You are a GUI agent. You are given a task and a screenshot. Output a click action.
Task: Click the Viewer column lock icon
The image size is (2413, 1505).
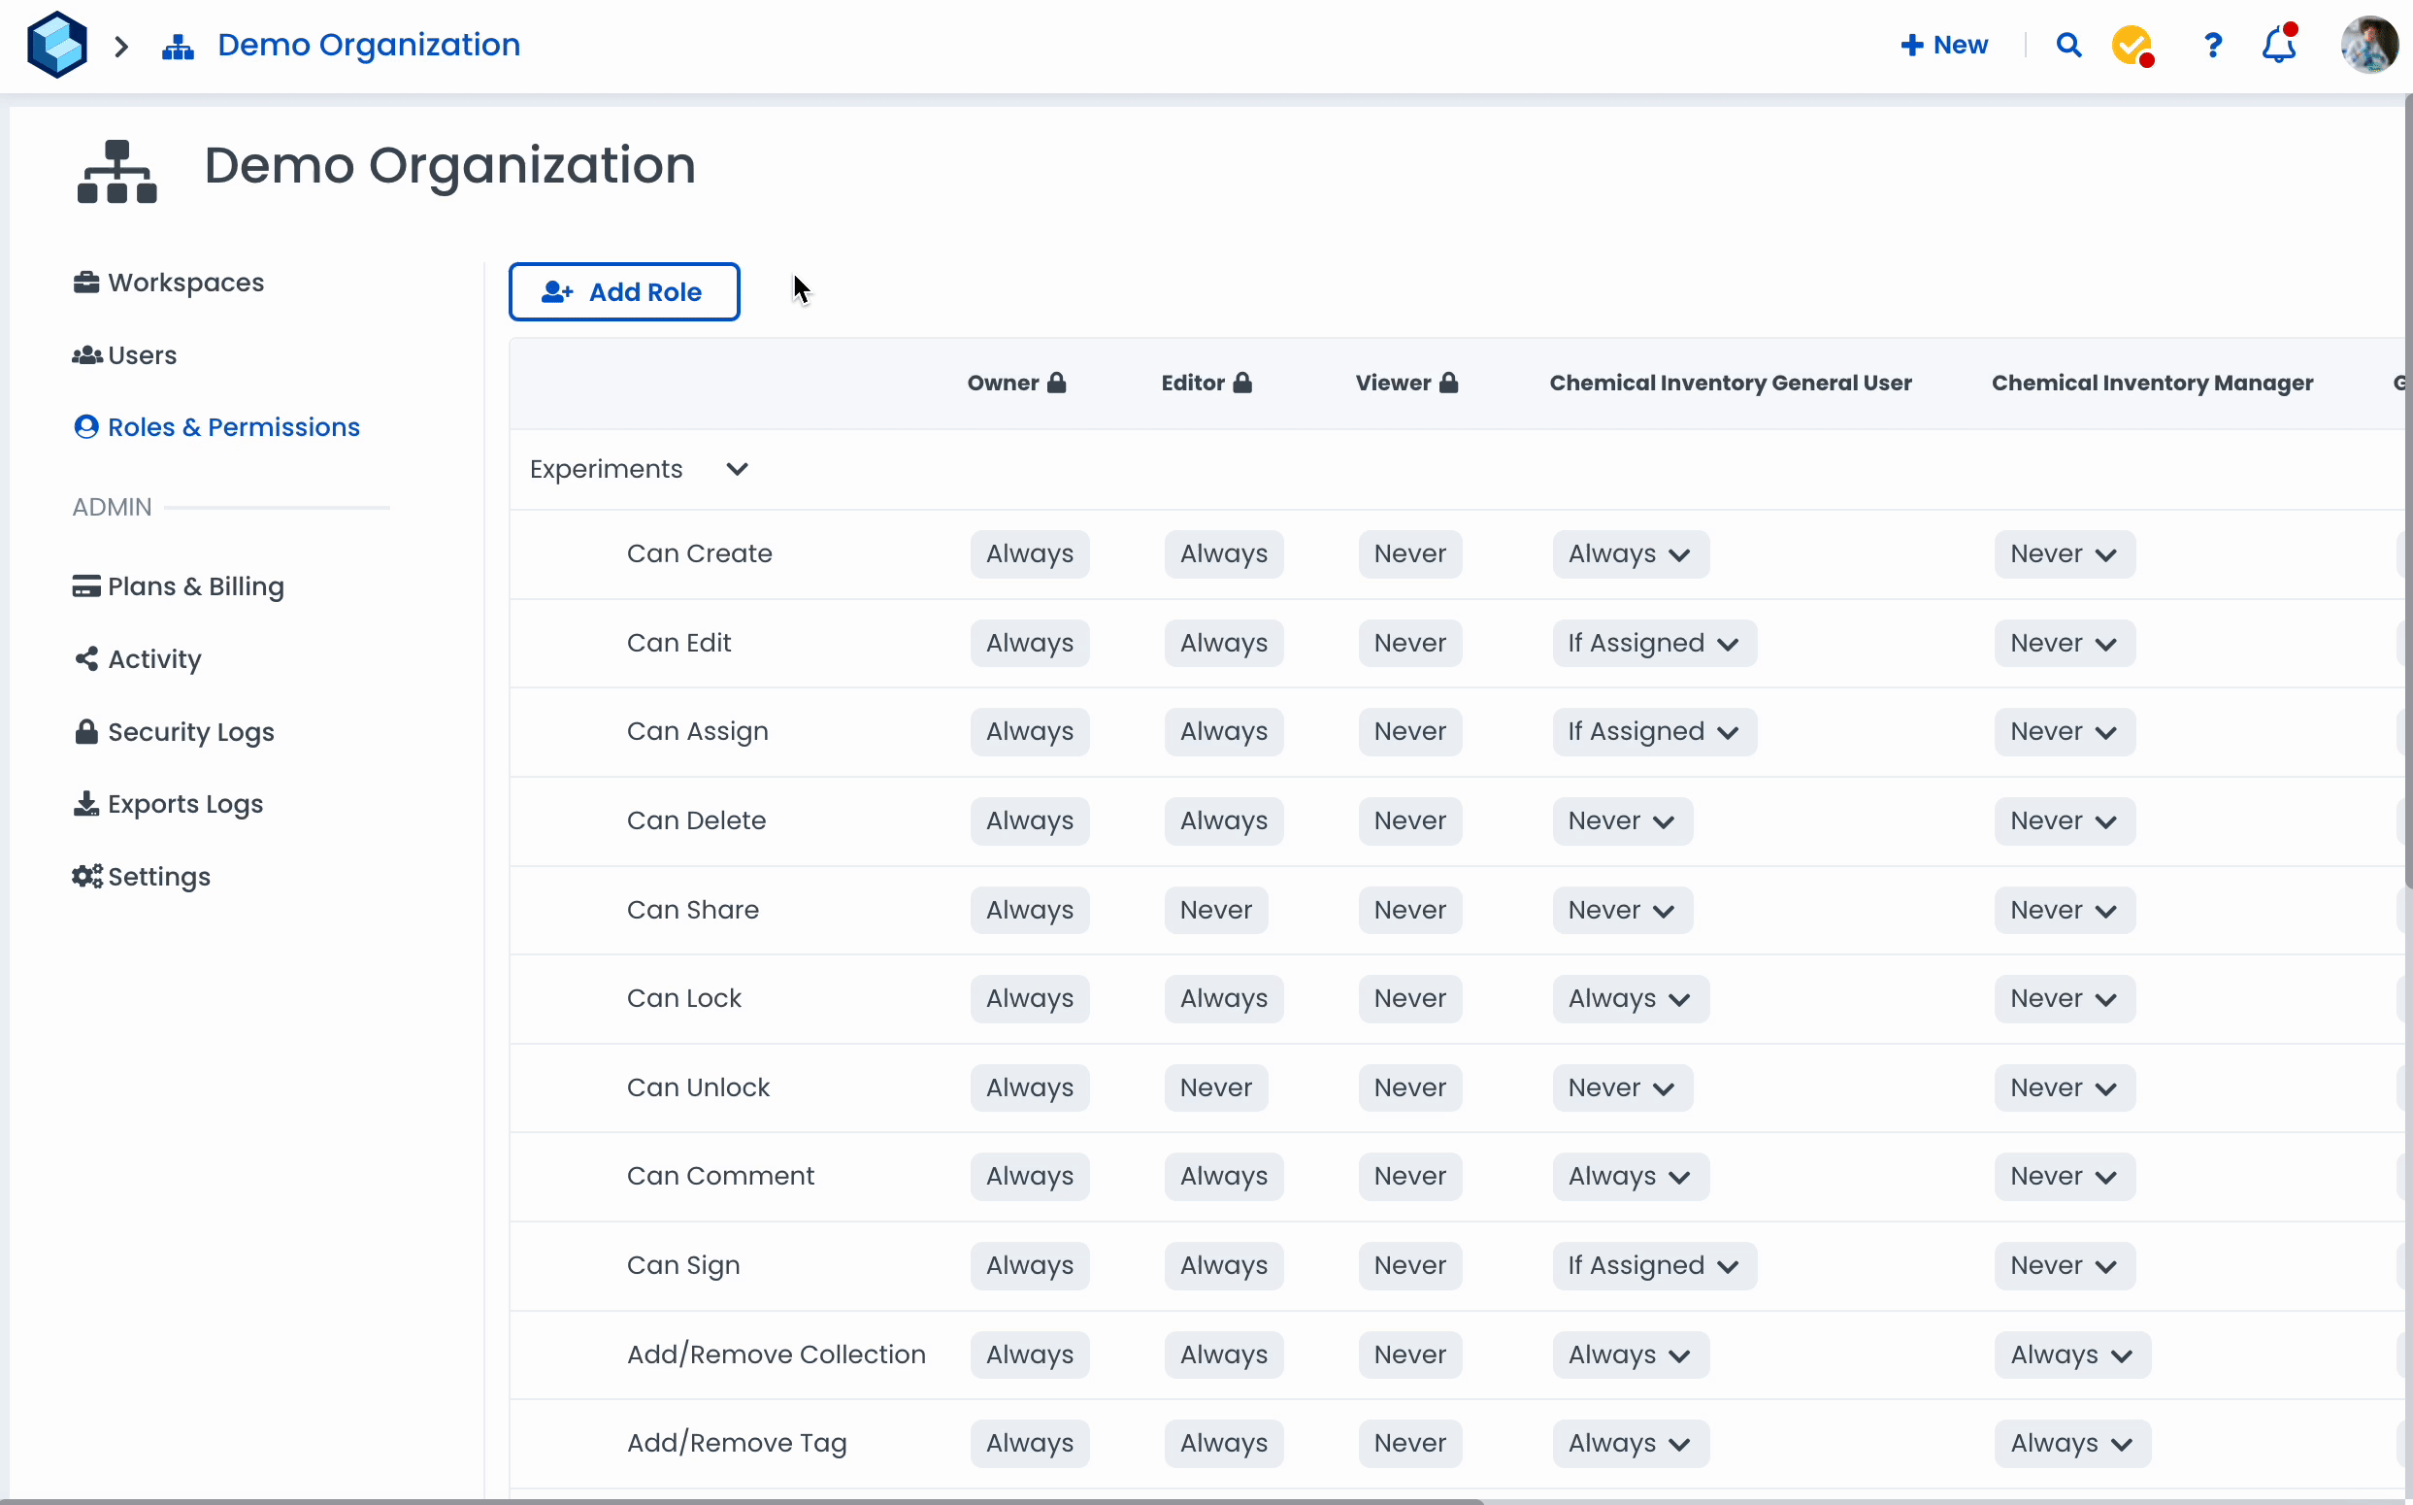pos(1449,384)
